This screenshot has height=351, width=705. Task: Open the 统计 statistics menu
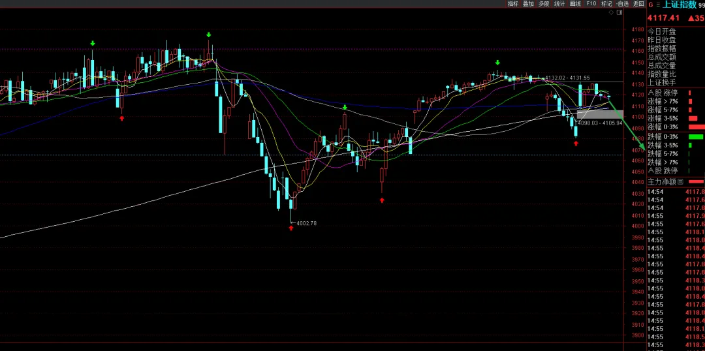(x=559, y=4)
